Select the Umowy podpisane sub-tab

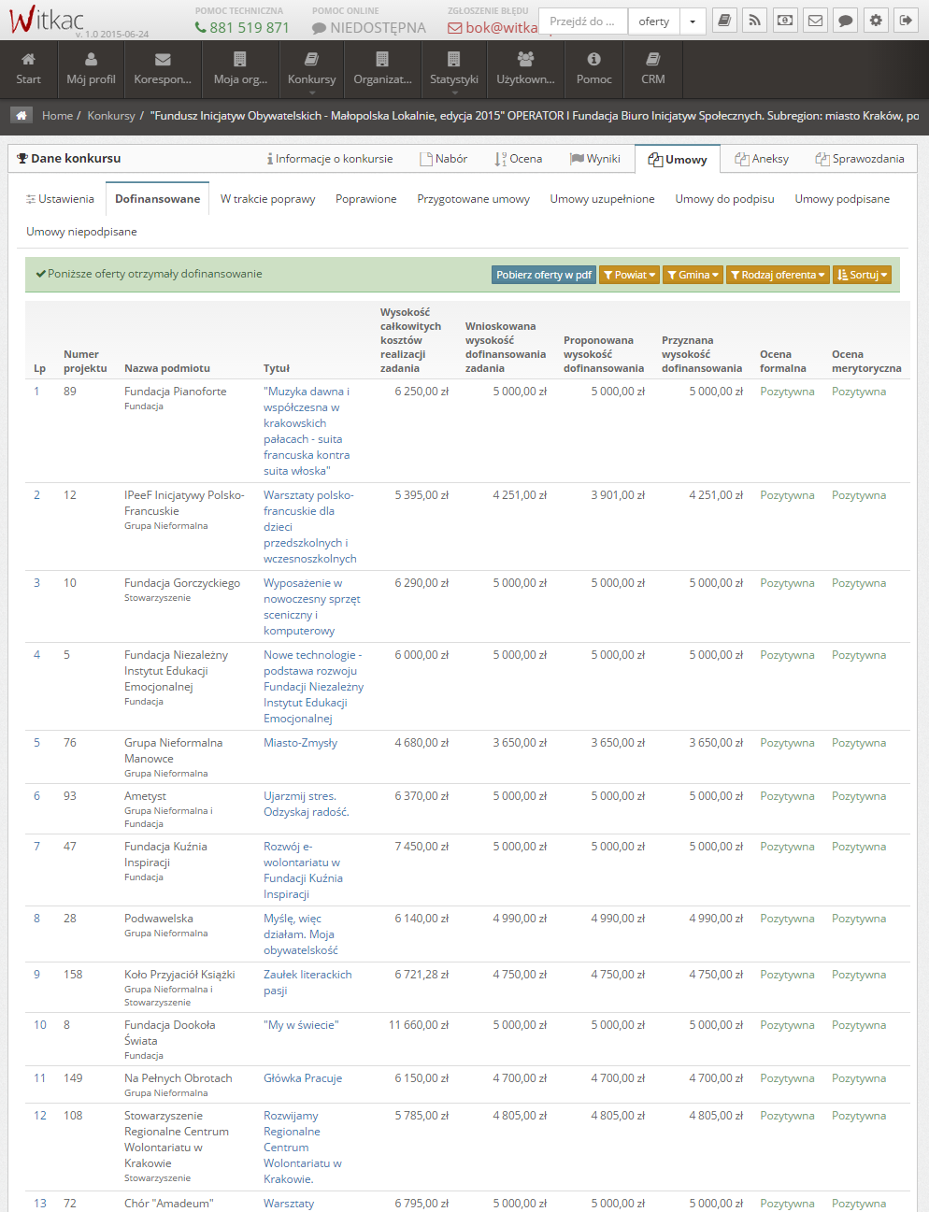pos(841,199)
